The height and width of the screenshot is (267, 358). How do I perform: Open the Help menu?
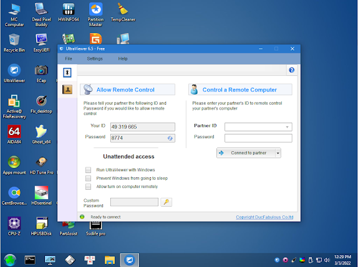point(123,59)
